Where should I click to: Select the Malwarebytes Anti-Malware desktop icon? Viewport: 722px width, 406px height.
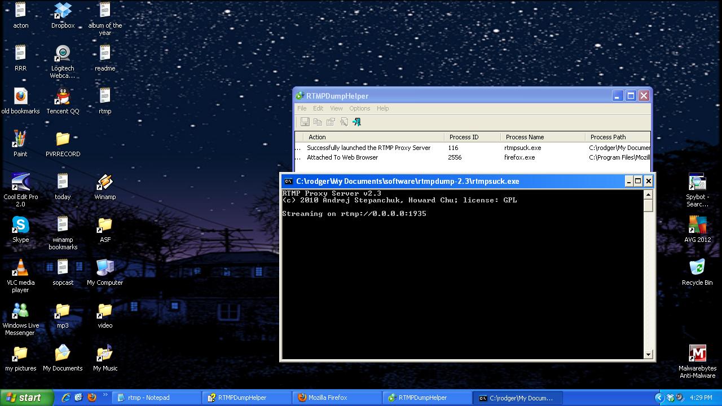point(697,353)
